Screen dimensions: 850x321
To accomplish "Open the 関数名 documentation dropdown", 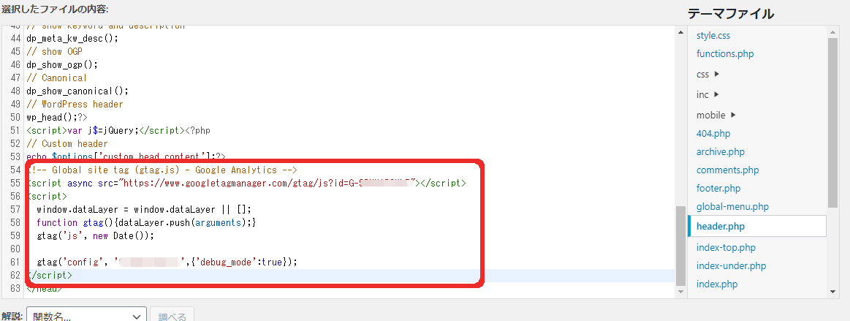I will point(86,317).
